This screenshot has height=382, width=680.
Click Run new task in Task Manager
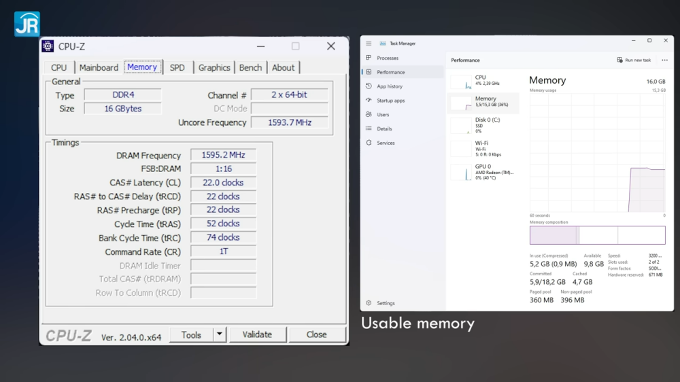click(x=634, y=60)
